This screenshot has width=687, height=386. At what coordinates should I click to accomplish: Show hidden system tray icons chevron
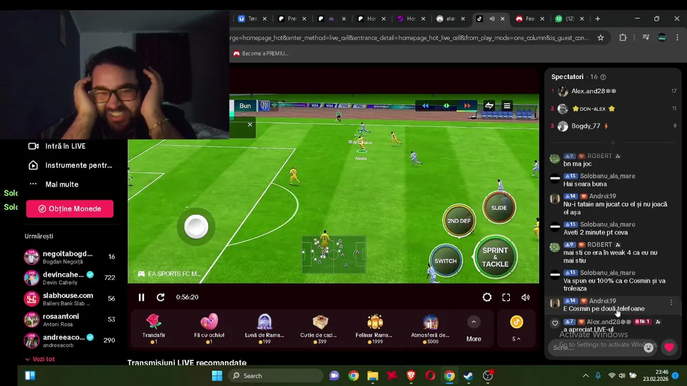[585, 375]
